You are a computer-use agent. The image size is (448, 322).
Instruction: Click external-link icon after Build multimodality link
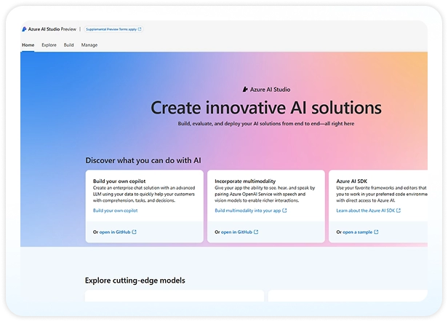(284, 211)
